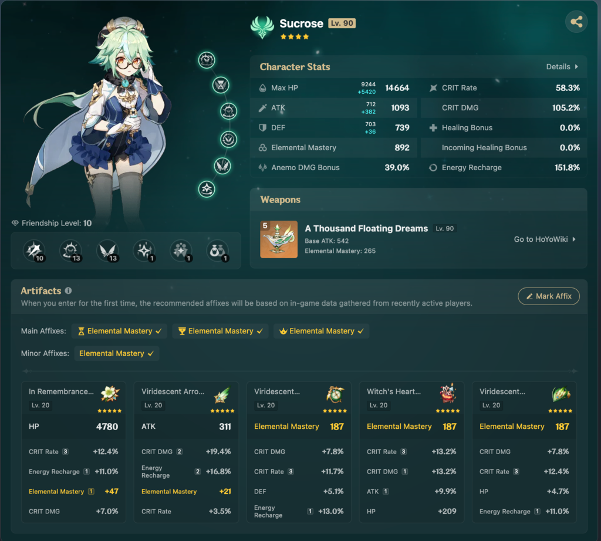Click the ATK +9.9% substat value
The width and height of the screenshot is (601, 541).
445,492
